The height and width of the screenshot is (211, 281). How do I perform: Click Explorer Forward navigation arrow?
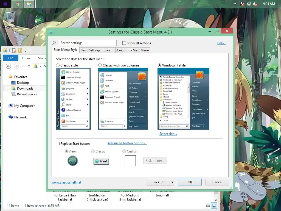16,66
